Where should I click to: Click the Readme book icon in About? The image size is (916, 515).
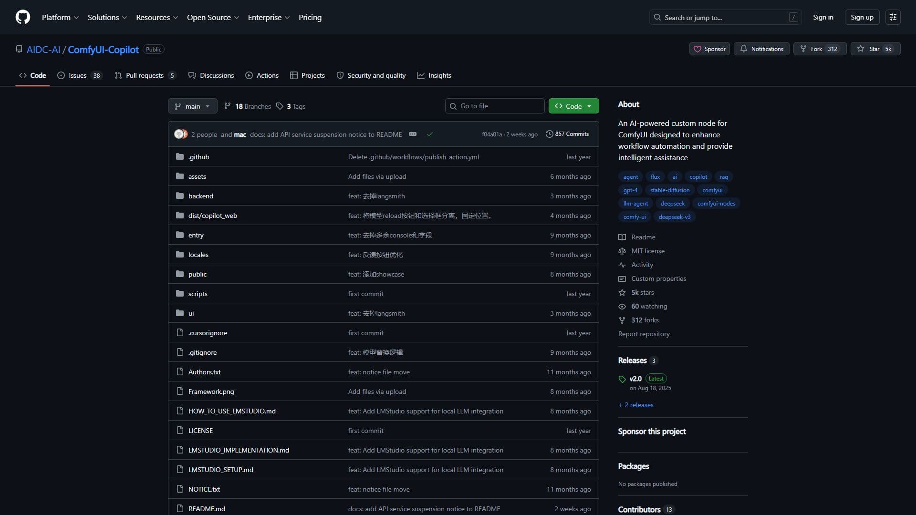[x=622, y=237]
